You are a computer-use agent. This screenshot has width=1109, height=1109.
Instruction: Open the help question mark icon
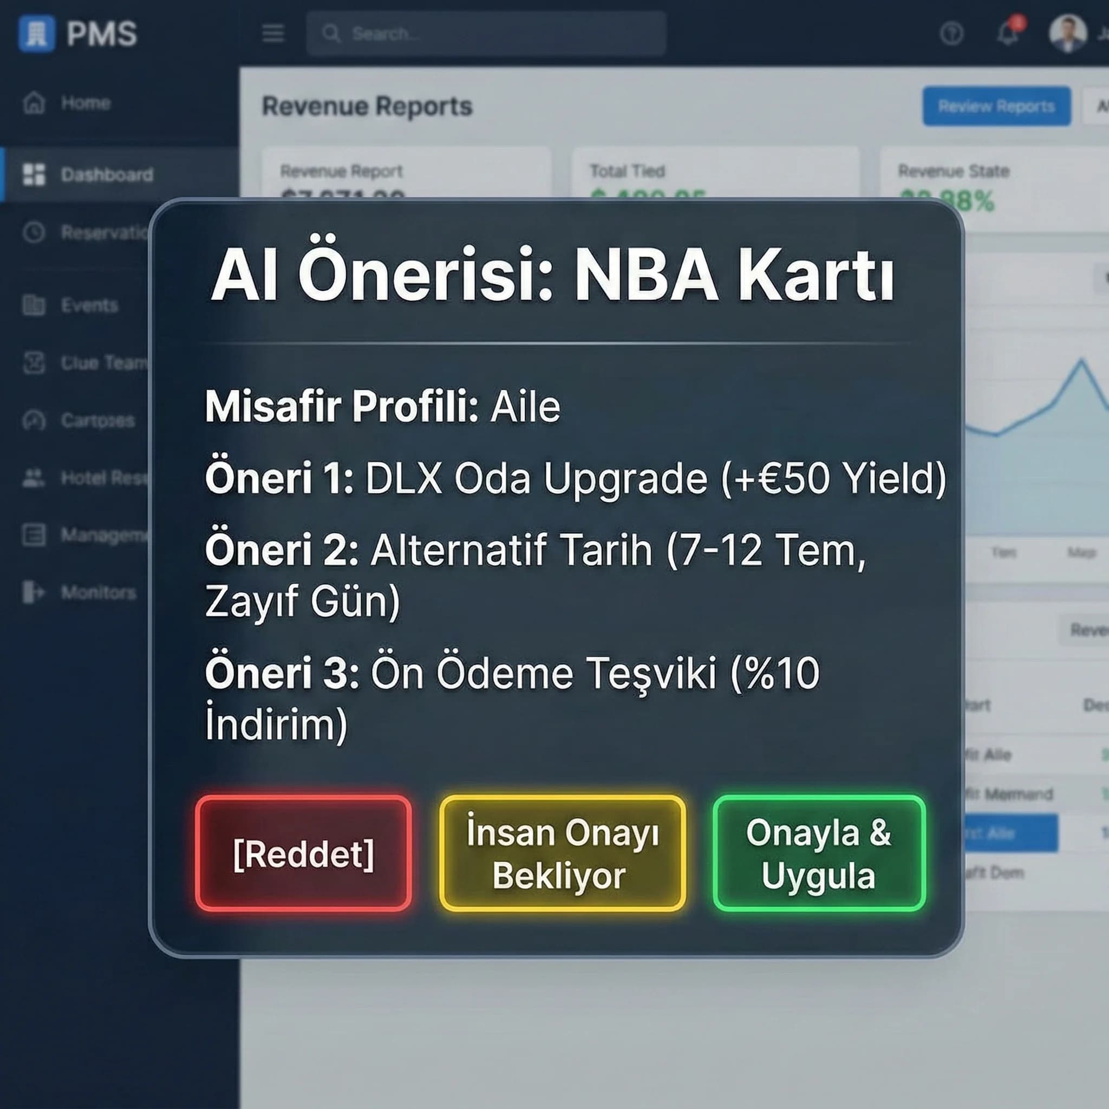[x=952, y=33]
